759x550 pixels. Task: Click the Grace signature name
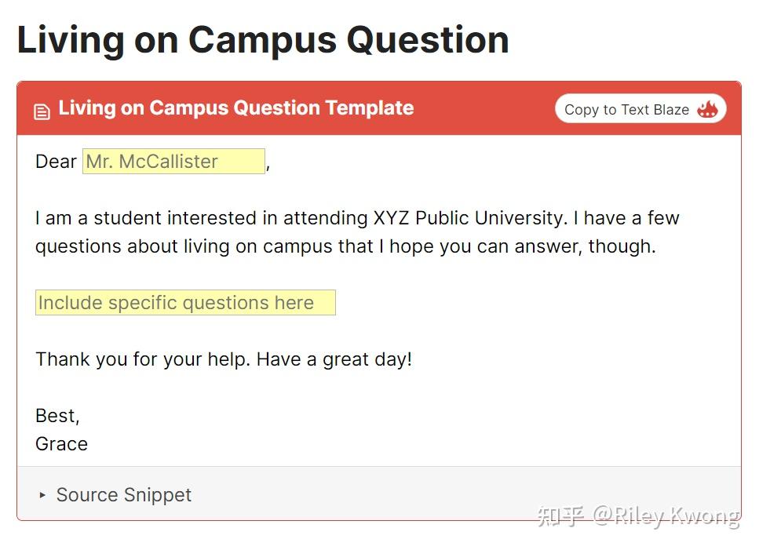click(x=61, y=444)
